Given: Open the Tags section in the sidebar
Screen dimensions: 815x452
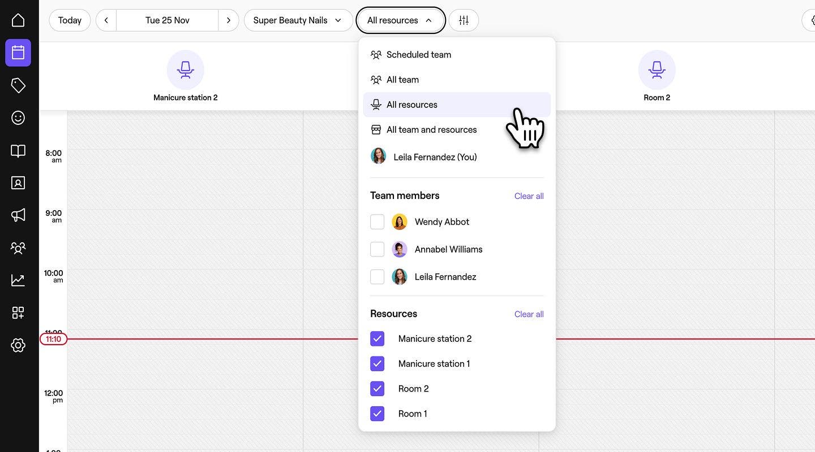Looking at the screenshot, I should click(x=18, y=85).
